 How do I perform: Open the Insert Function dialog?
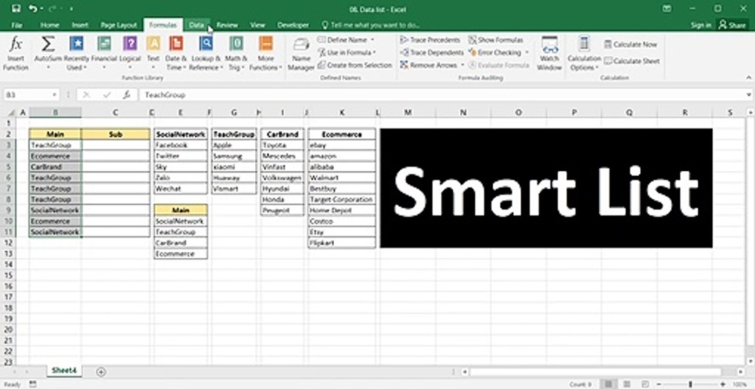click(16, 53)
